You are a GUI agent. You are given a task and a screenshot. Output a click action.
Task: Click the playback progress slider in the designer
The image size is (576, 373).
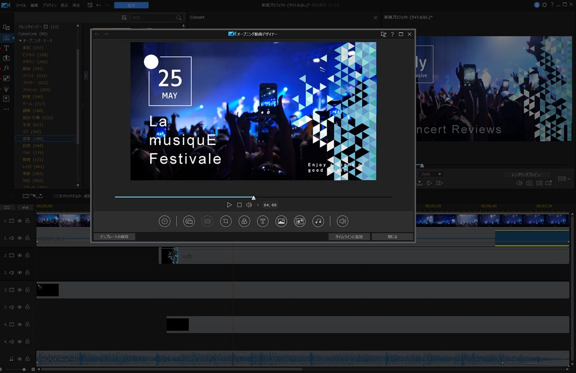(253, 198)
